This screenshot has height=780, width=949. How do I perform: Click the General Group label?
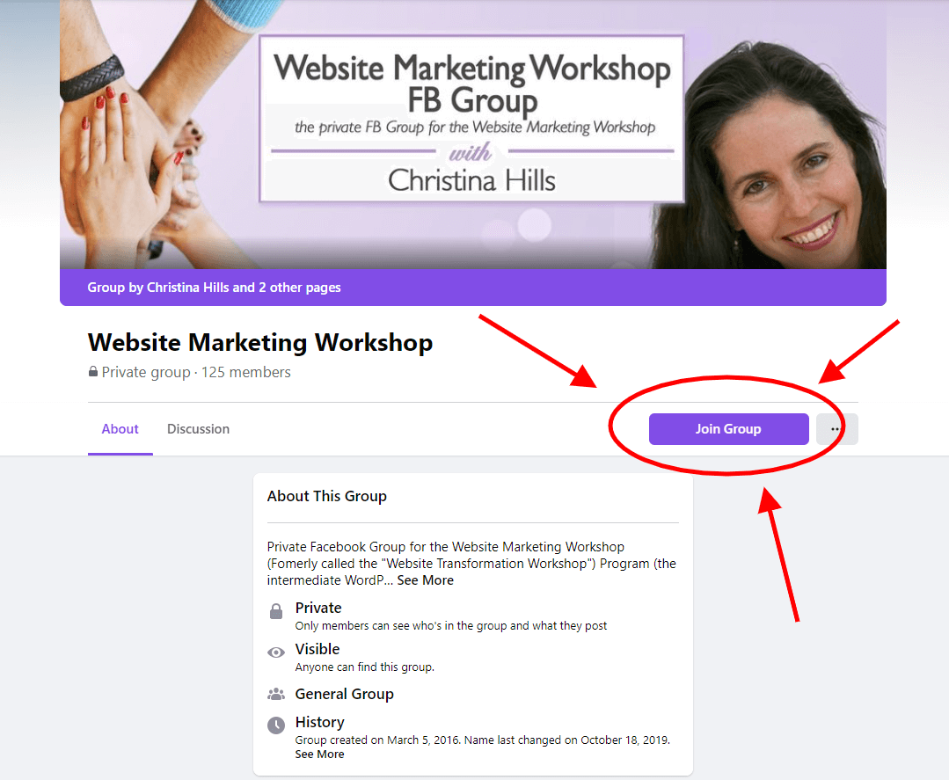[x=345, y=694]
